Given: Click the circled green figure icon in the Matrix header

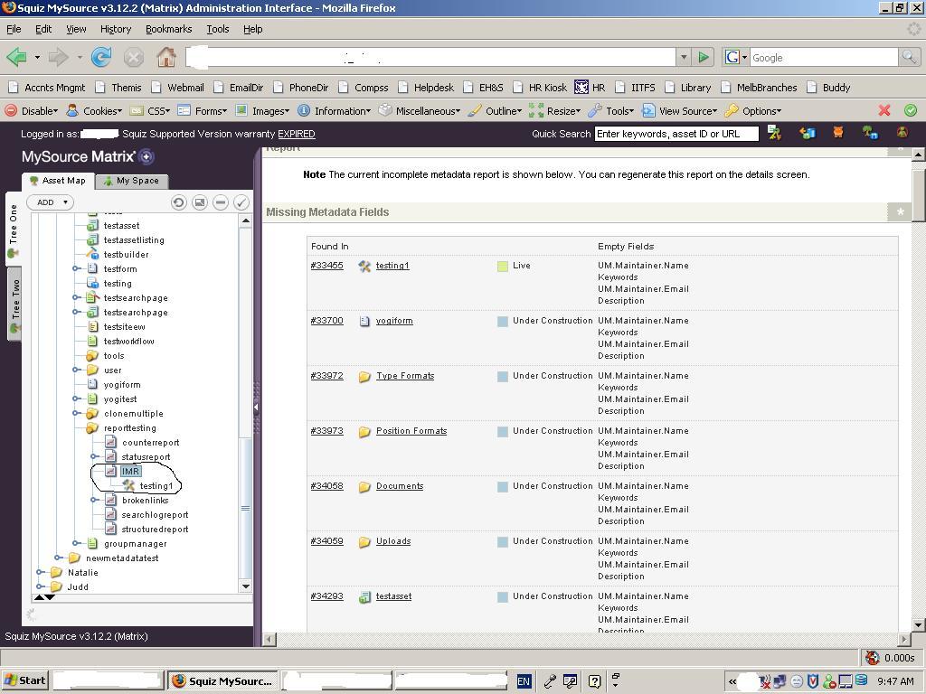Looking at the screenshot, I should coord(902,133).
